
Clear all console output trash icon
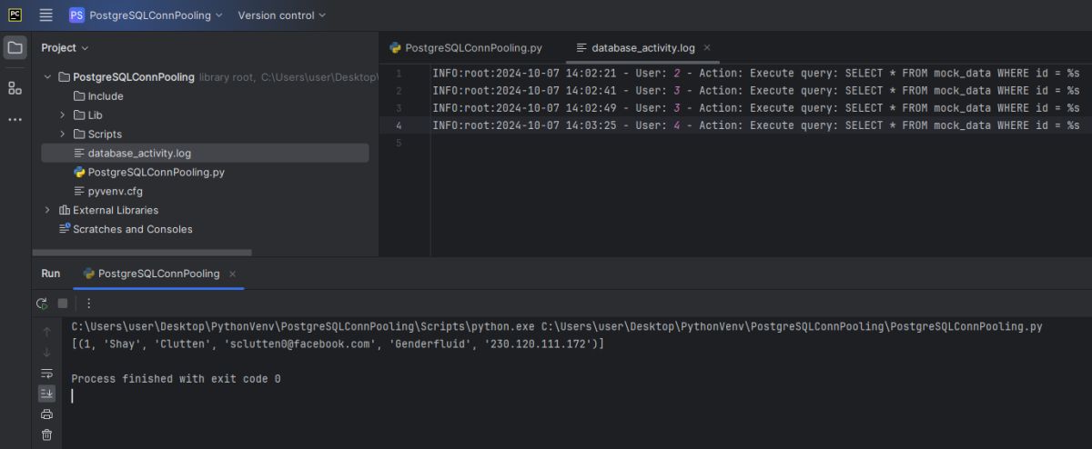click(46, 434)
